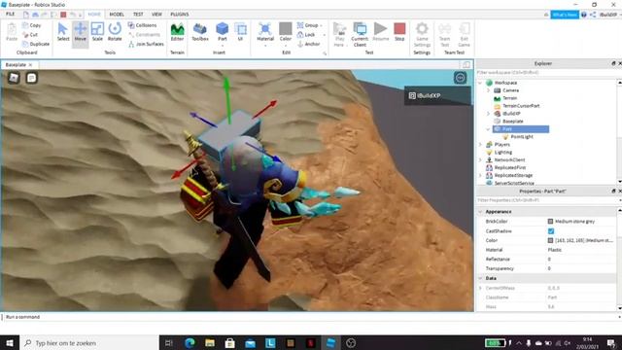The image size is (622, 350).
Task: Collapse the selected Part node
Action: [x=488, y=129]
